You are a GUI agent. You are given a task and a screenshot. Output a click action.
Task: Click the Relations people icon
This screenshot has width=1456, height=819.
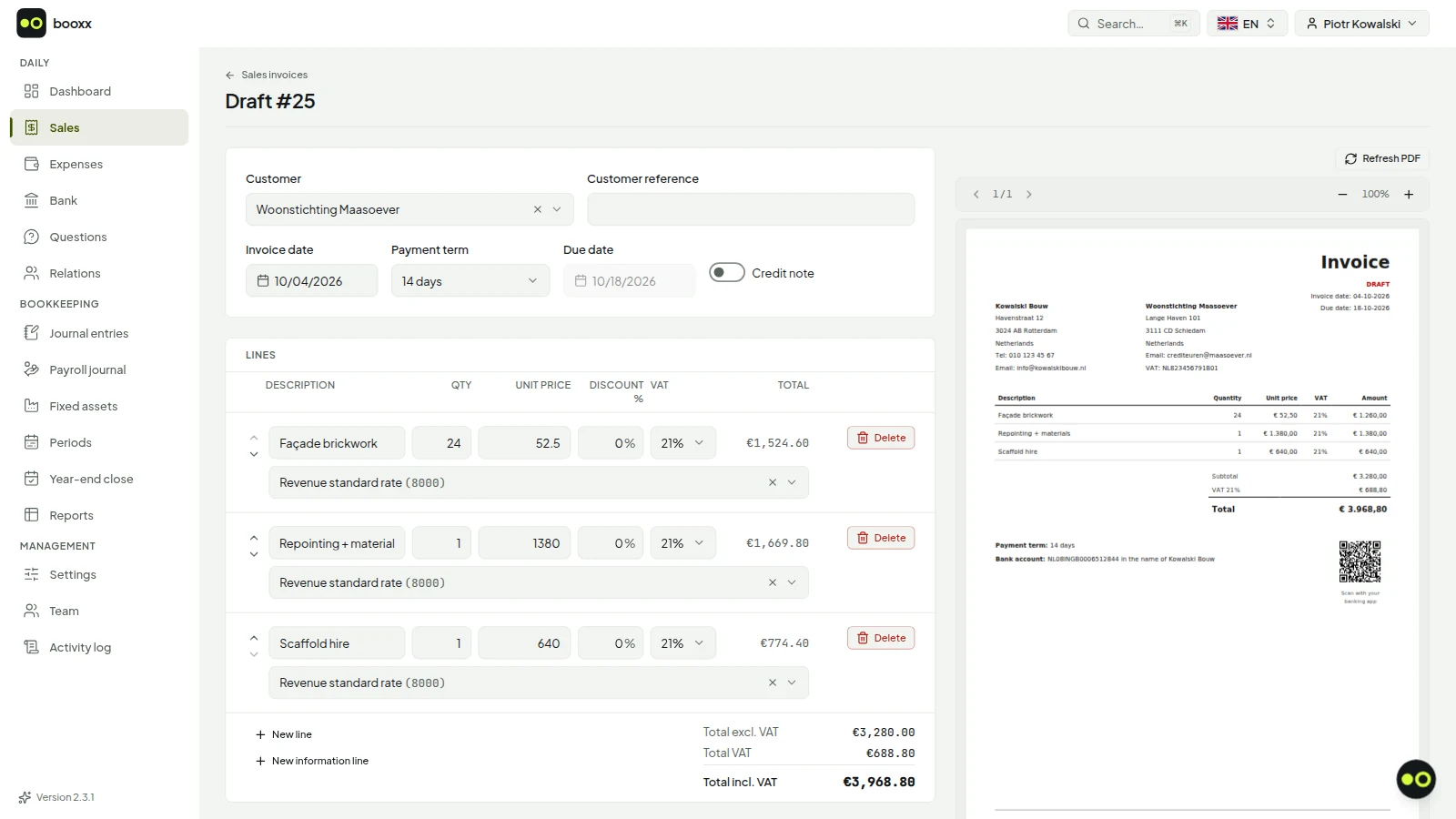click(32, 273)
